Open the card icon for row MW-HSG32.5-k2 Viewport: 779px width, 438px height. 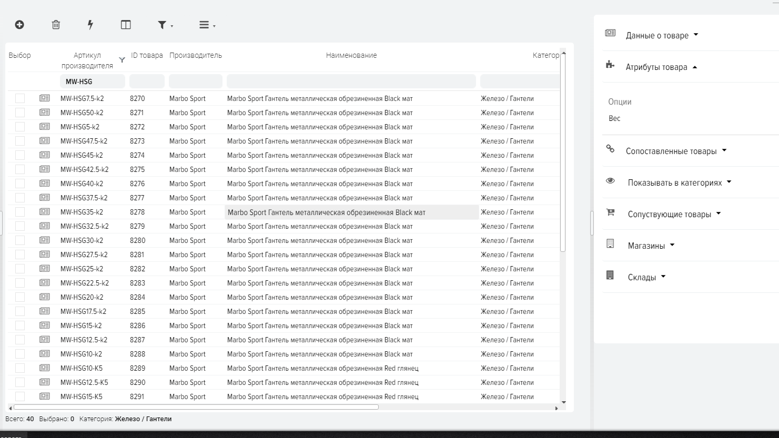click(45, 226)
